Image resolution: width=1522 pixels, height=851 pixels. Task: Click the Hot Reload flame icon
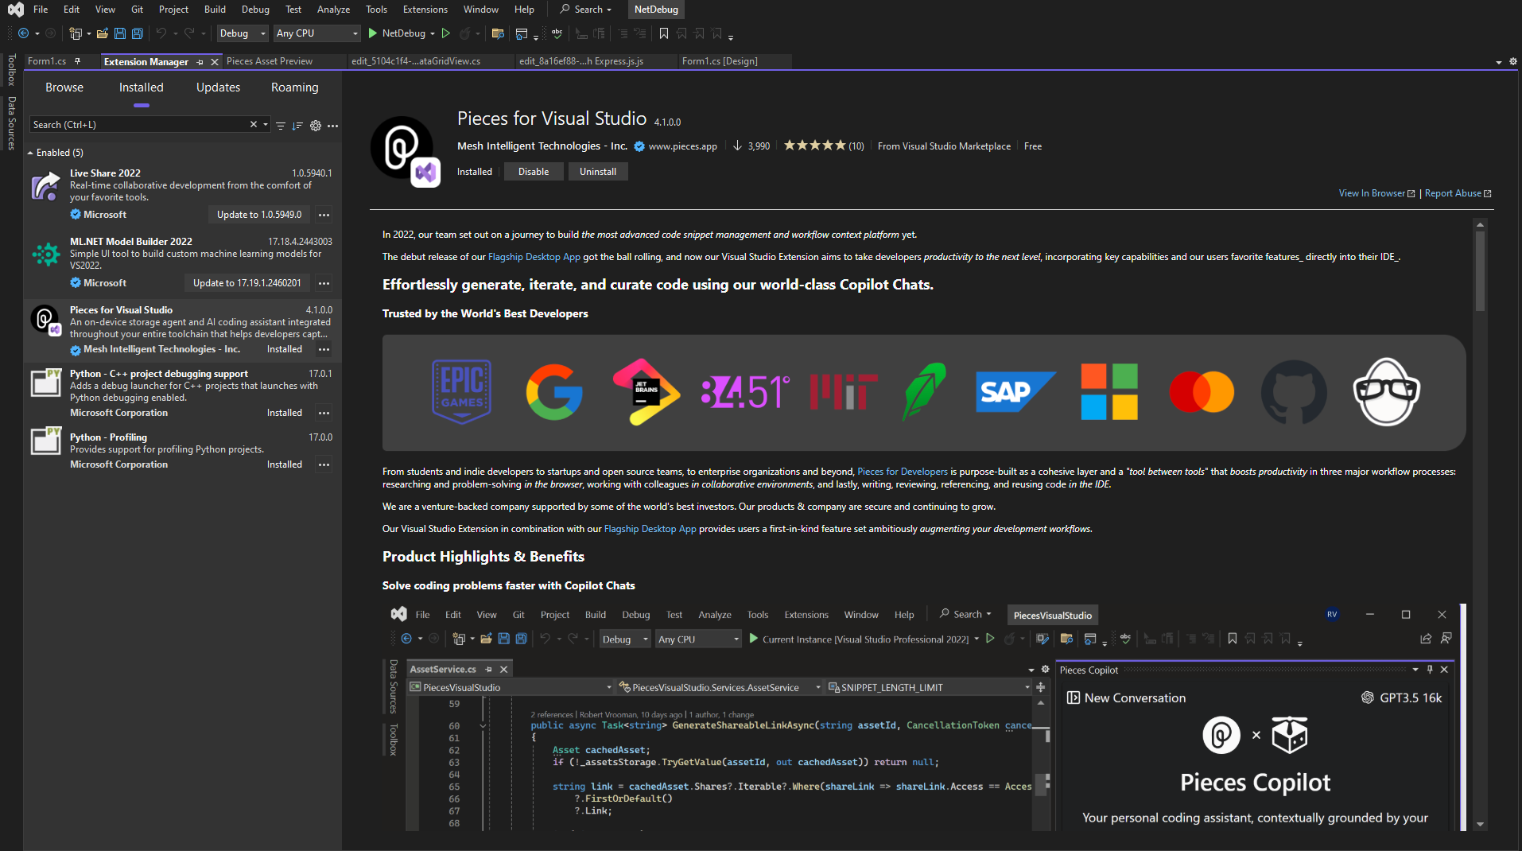coord(464,33)
